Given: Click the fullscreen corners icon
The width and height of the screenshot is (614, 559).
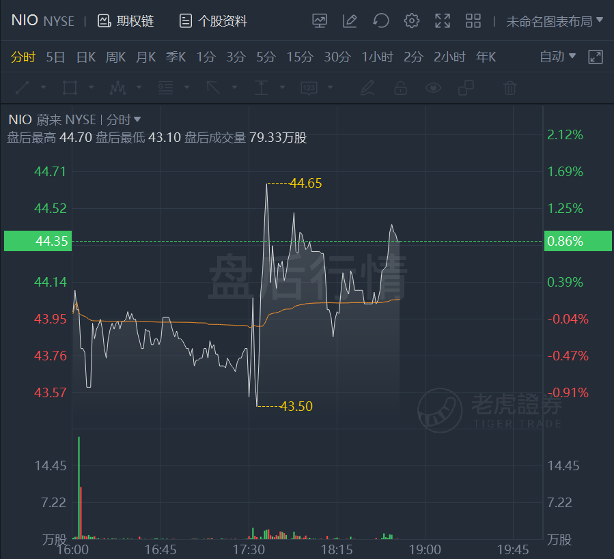Looking at the screenshot, I should tap(443, 20).
